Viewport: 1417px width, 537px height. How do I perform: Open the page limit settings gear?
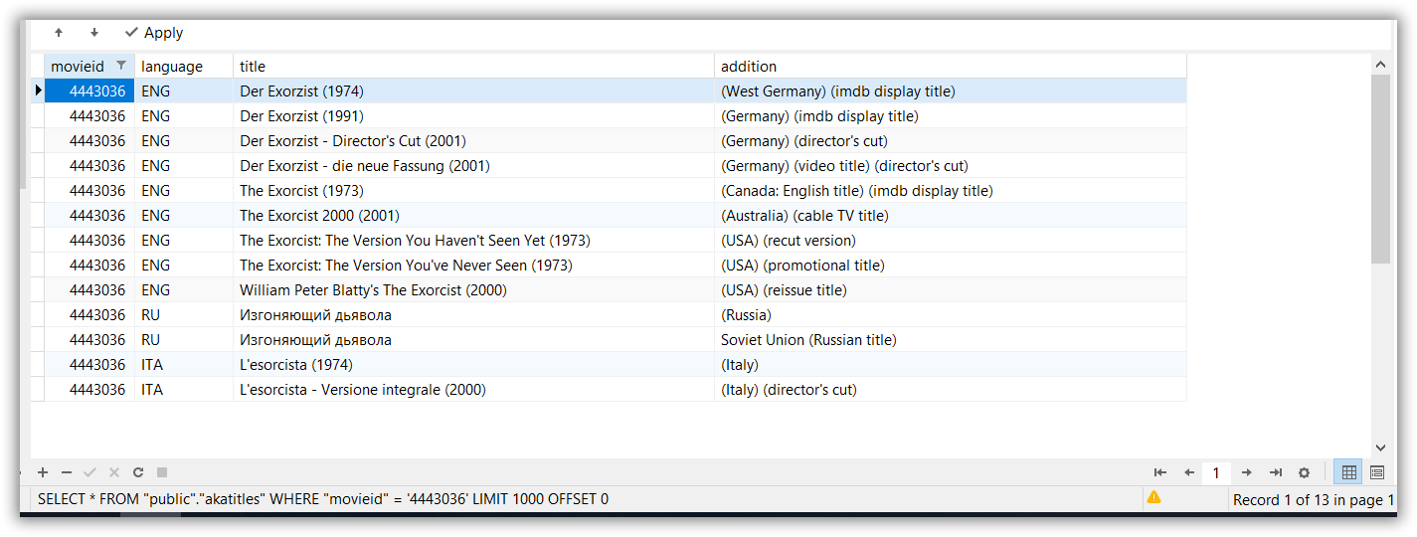(x=1304, y=472)
